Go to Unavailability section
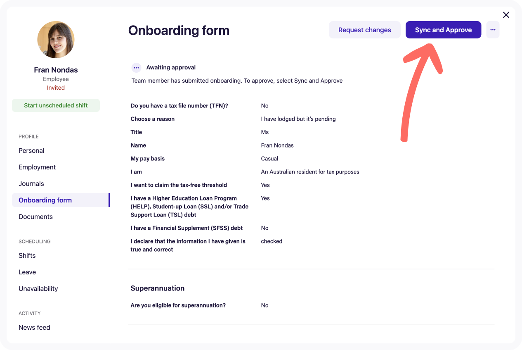 tap(38, 288)
